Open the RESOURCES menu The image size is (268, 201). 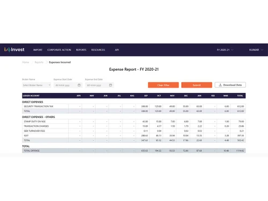click(98, 50)
